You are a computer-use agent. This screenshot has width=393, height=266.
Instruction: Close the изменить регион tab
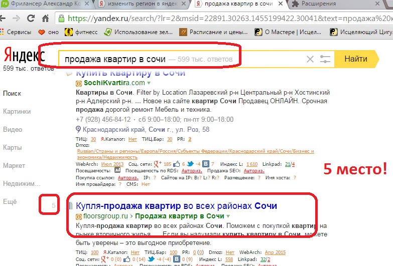tap(184, 4)
